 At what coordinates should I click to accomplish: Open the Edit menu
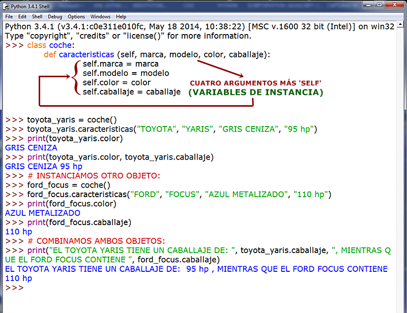point(22,16)
